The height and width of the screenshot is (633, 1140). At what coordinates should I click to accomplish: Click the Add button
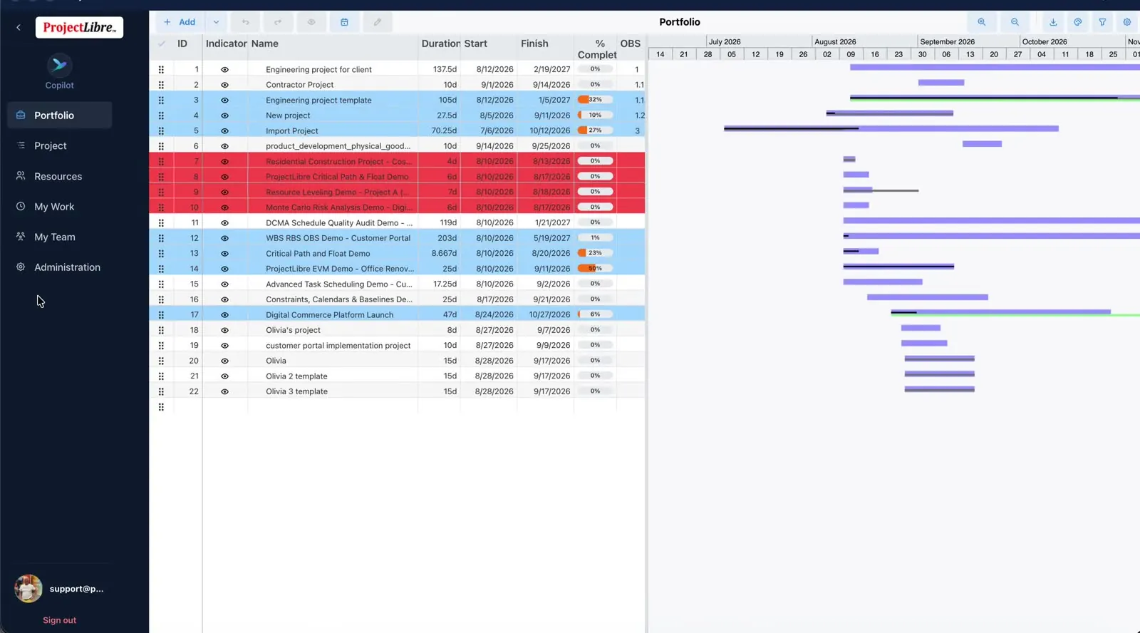(180, 22)
